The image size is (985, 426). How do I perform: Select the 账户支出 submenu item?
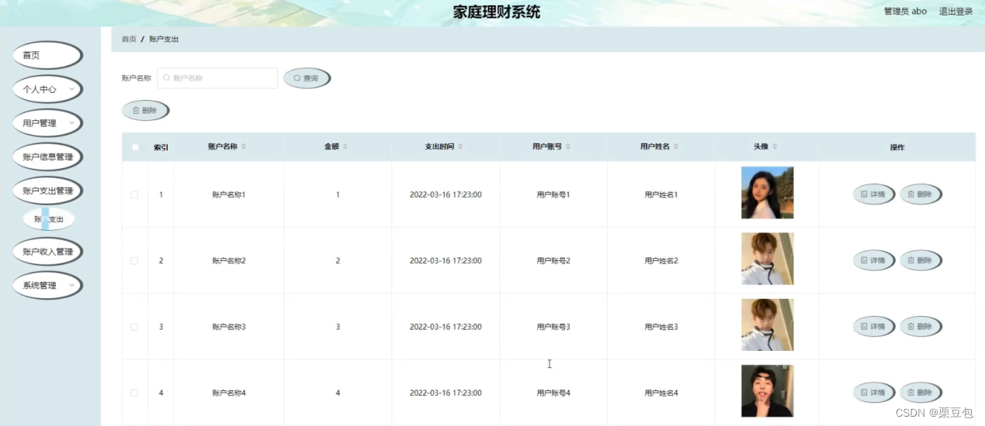49,219
